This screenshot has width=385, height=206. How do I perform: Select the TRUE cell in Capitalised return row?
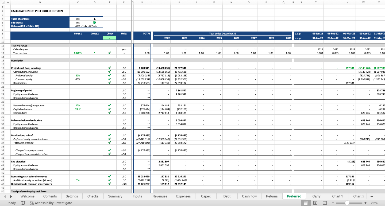pyautogui.click(x=78, y=109)
